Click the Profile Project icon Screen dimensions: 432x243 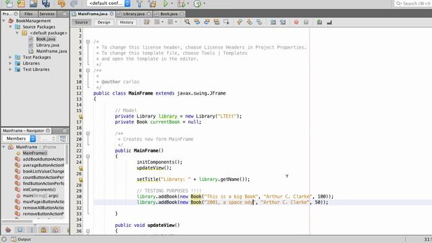point(197,3)
